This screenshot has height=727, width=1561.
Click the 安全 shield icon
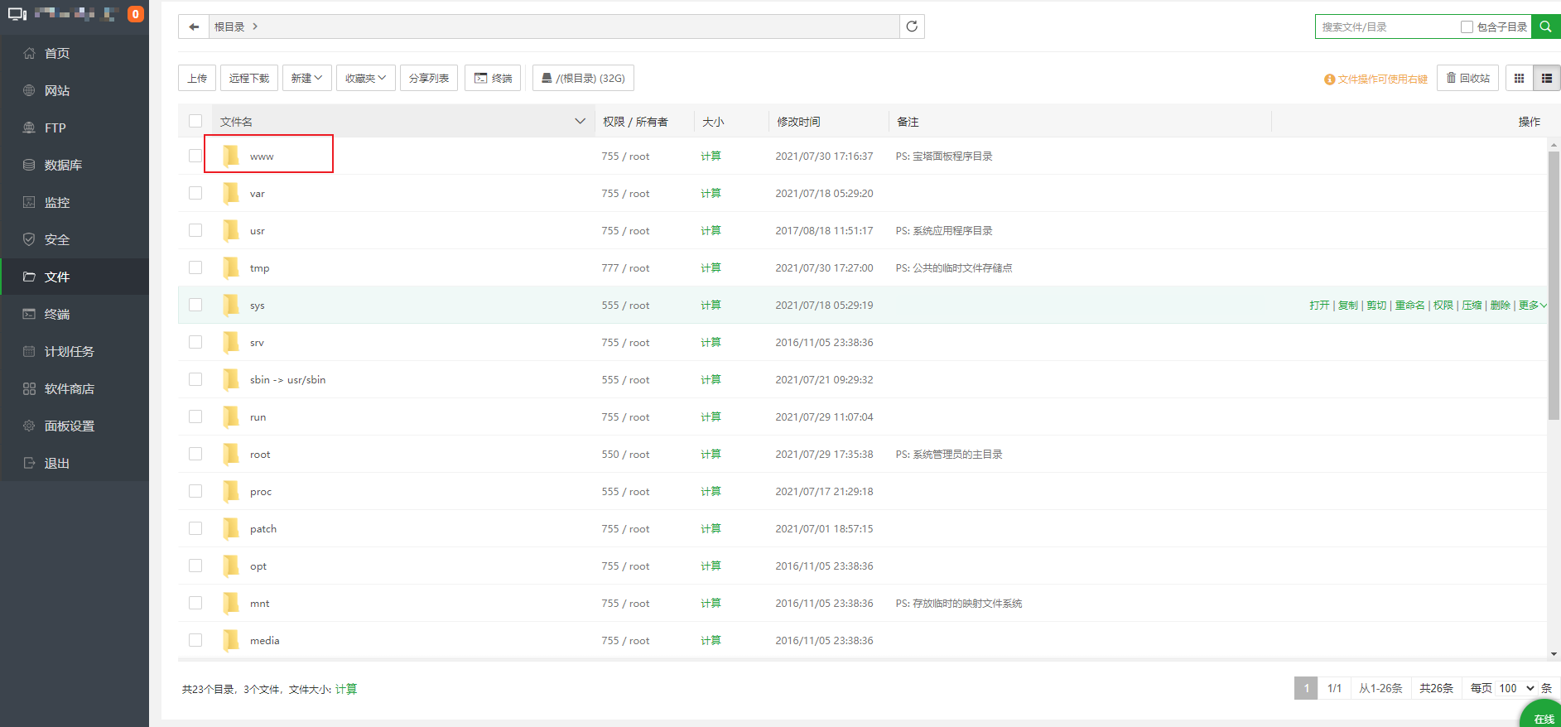(x=29, y=239)
